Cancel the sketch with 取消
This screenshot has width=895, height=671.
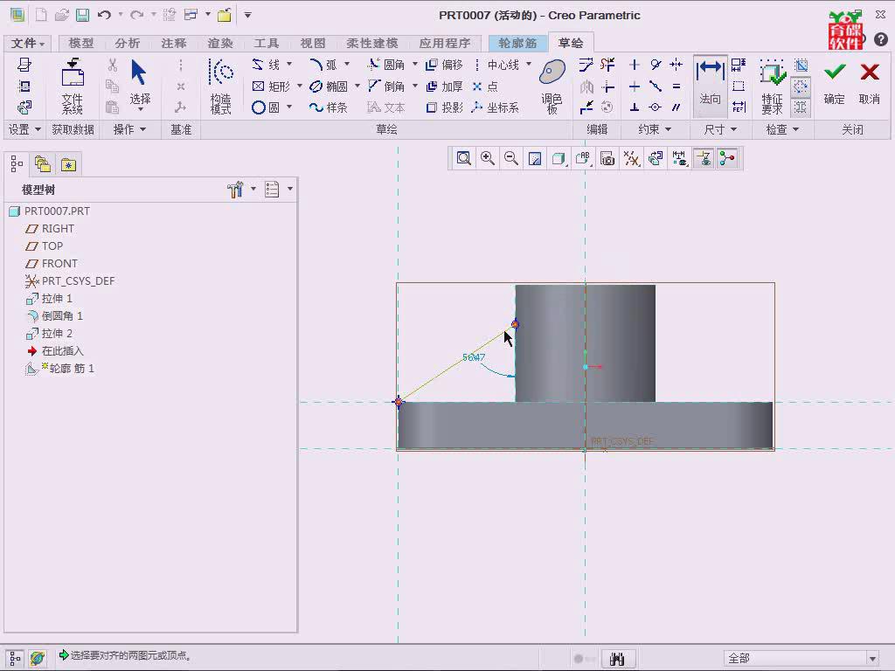pyautogui.click(x=870, y=83)
